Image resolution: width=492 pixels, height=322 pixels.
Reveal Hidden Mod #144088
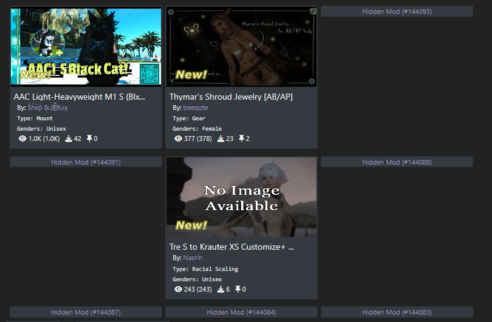[x=397, y=162]
